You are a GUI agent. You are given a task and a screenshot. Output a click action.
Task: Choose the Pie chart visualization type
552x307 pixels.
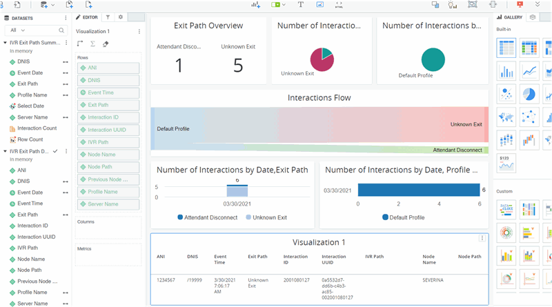tap(529, 93)
